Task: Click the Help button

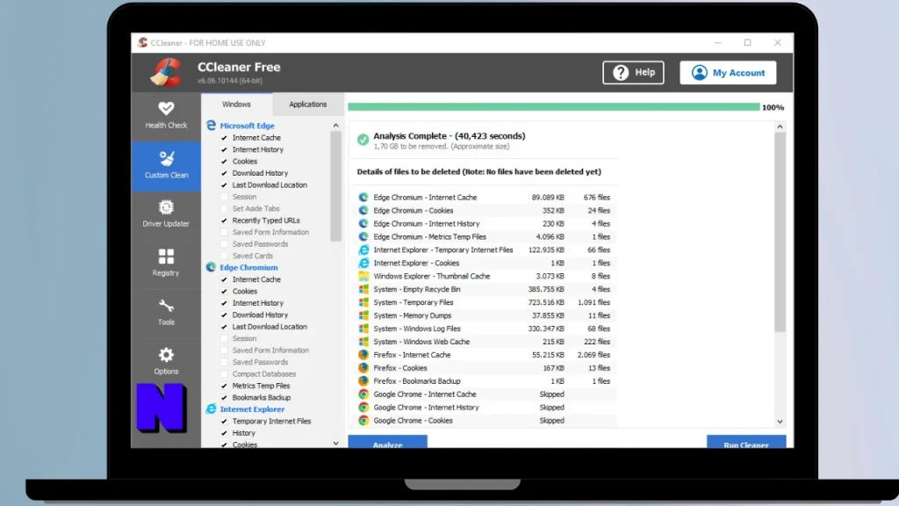Action: [634, 72]
